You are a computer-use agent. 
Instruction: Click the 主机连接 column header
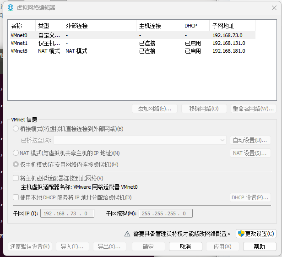[159, 26]
